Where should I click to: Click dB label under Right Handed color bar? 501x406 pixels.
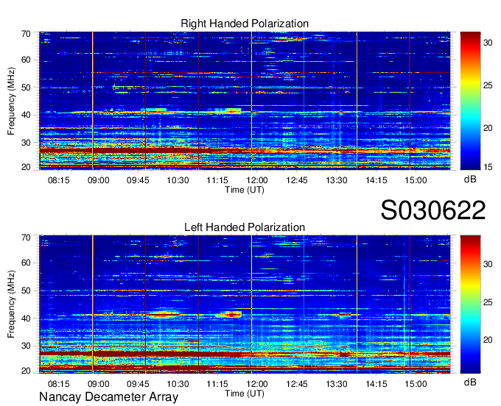point(470,179)
